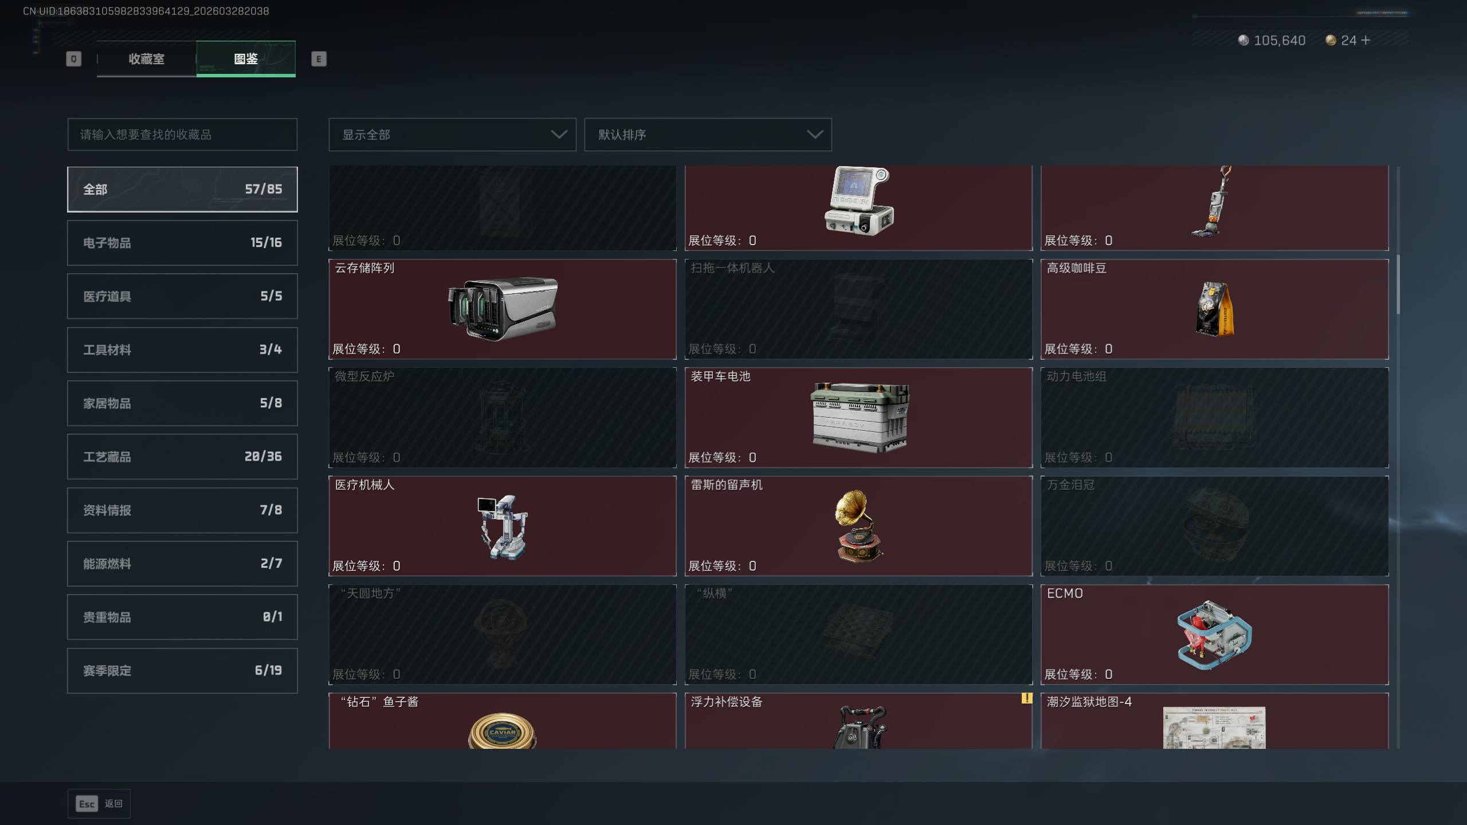Click the plus icon beside 24 currency
Image resolution: width=1467 pixels, height=825 pixels.
[x=1366, y=40]
